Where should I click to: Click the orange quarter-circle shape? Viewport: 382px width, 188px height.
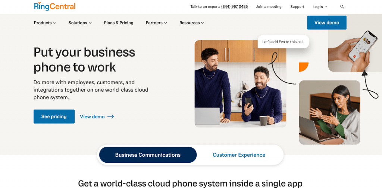click(x=303, y=67)
